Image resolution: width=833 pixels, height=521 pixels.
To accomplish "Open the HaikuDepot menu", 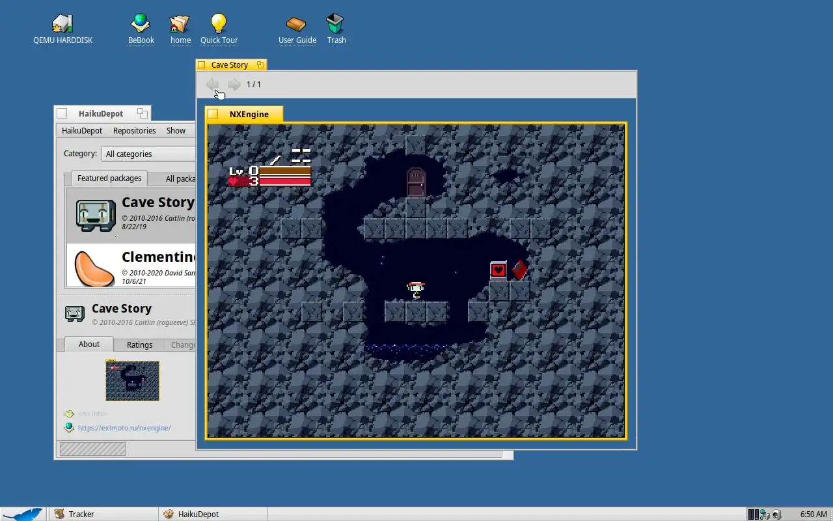I will (x=82, y=130).
